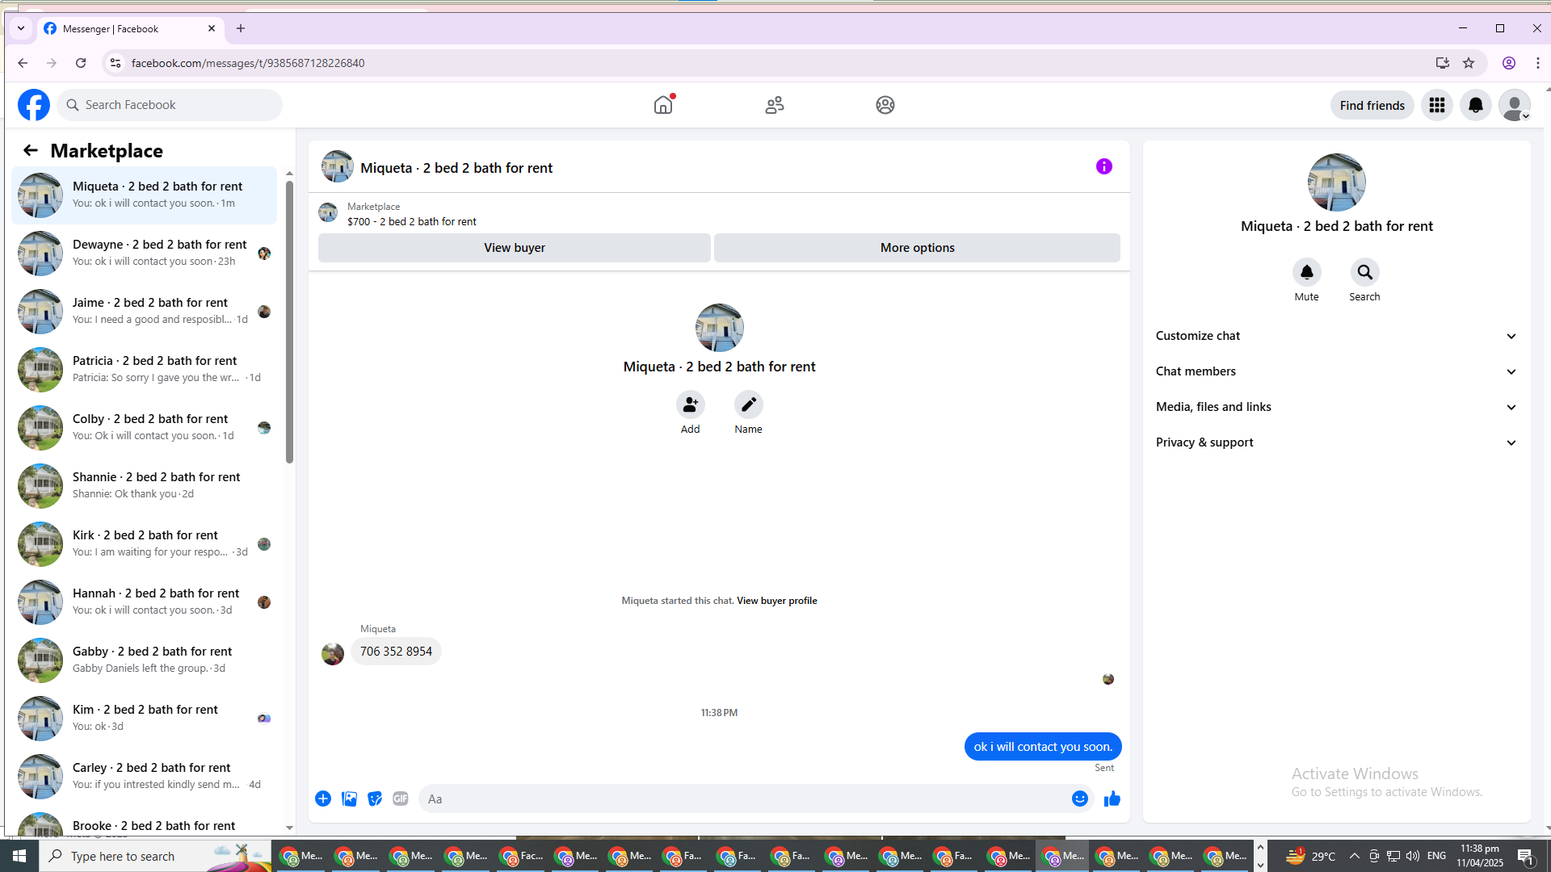Viewport: 1551px width, 872px height.
Task: Click the conversation list scrollbar
Action: coord(289,323)
